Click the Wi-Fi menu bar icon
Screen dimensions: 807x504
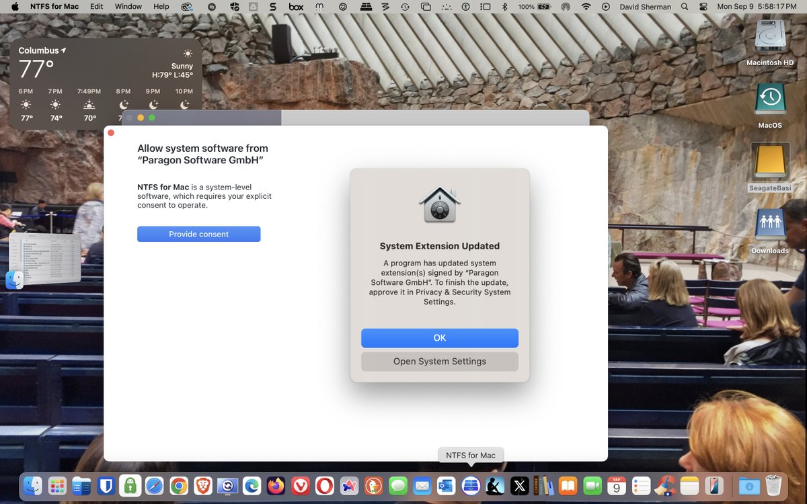point(586,7)
